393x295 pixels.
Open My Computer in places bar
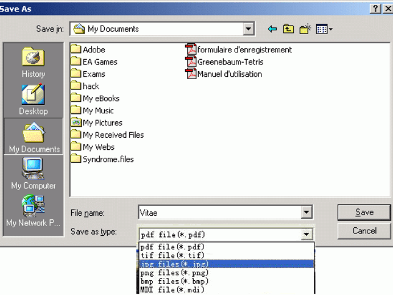point(33,174)
